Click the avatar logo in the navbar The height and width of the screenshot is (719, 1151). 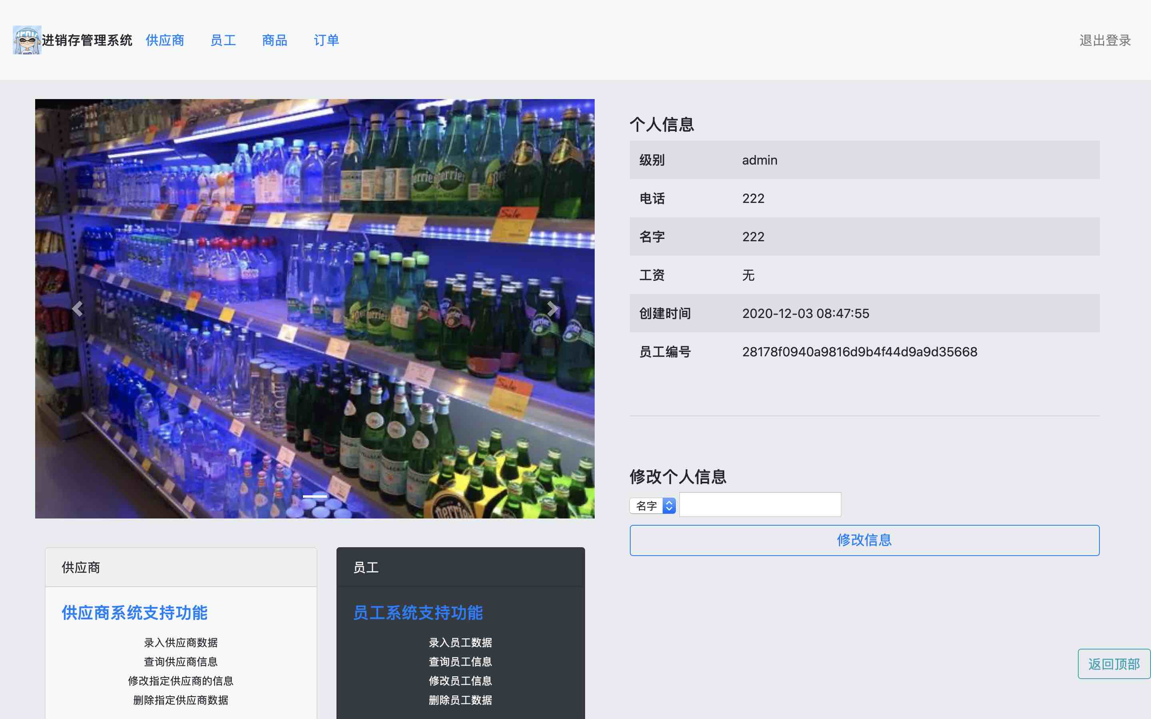27,40
